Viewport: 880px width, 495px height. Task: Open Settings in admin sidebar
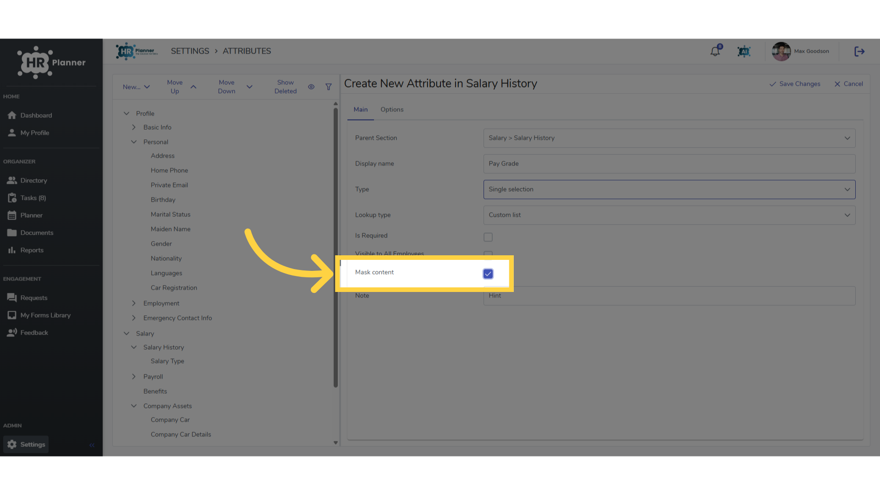pyautogui.click(x=26, y=444)
